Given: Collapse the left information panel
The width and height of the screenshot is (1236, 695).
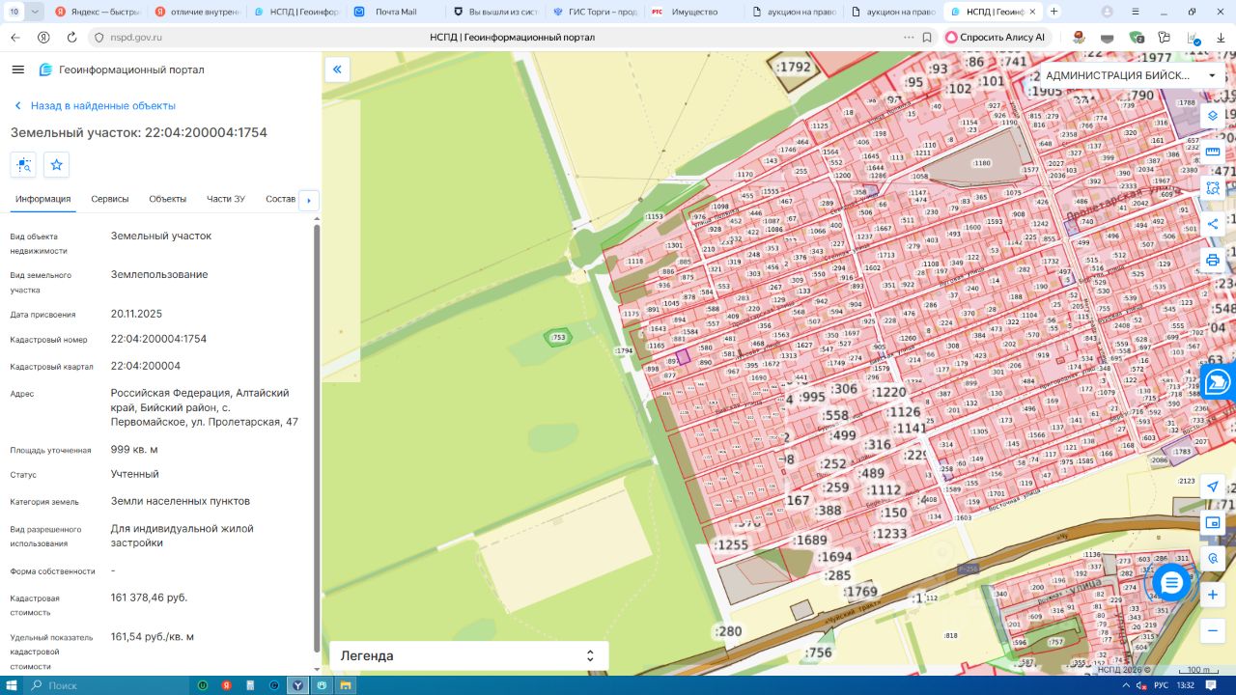Looking at the screenshot, I should pos(337,69).
